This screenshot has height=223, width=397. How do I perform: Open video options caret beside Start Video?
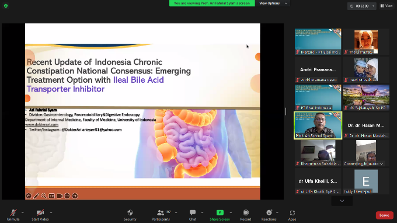coord(51,212)
